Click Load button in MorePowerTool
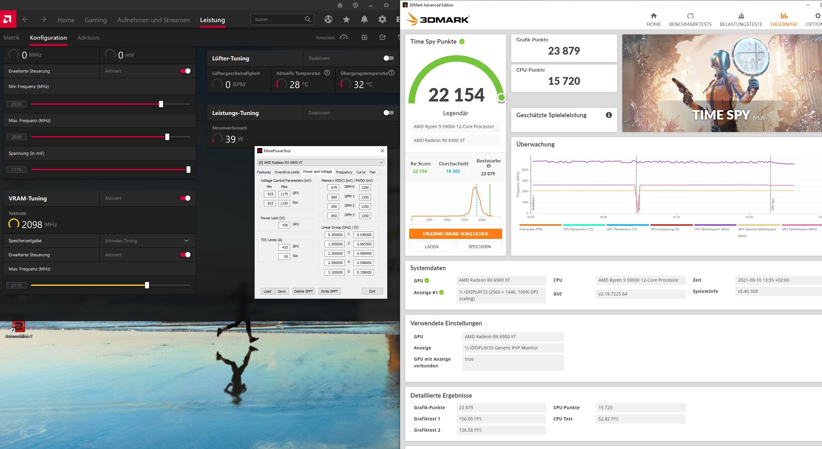This screenshot has height=449, width=822. (267, 291)
